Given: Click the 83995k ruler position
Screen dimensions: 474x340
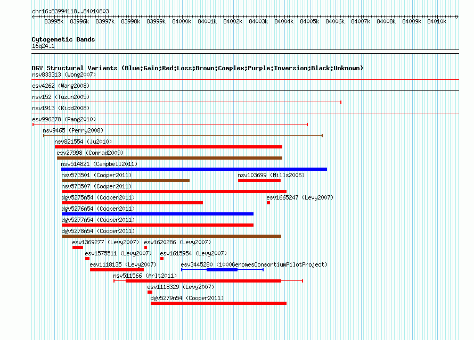Looking at the screenshot, I should coord(54,21).
